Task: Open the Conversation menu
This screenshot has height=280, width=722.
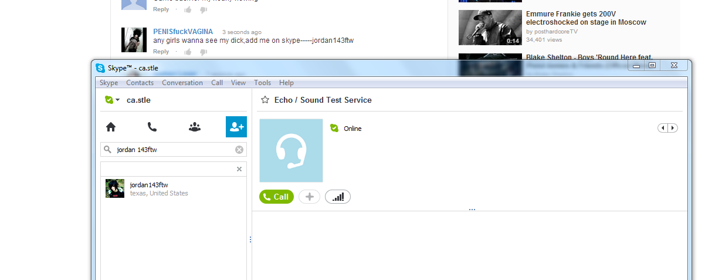Action: [182, 83]
